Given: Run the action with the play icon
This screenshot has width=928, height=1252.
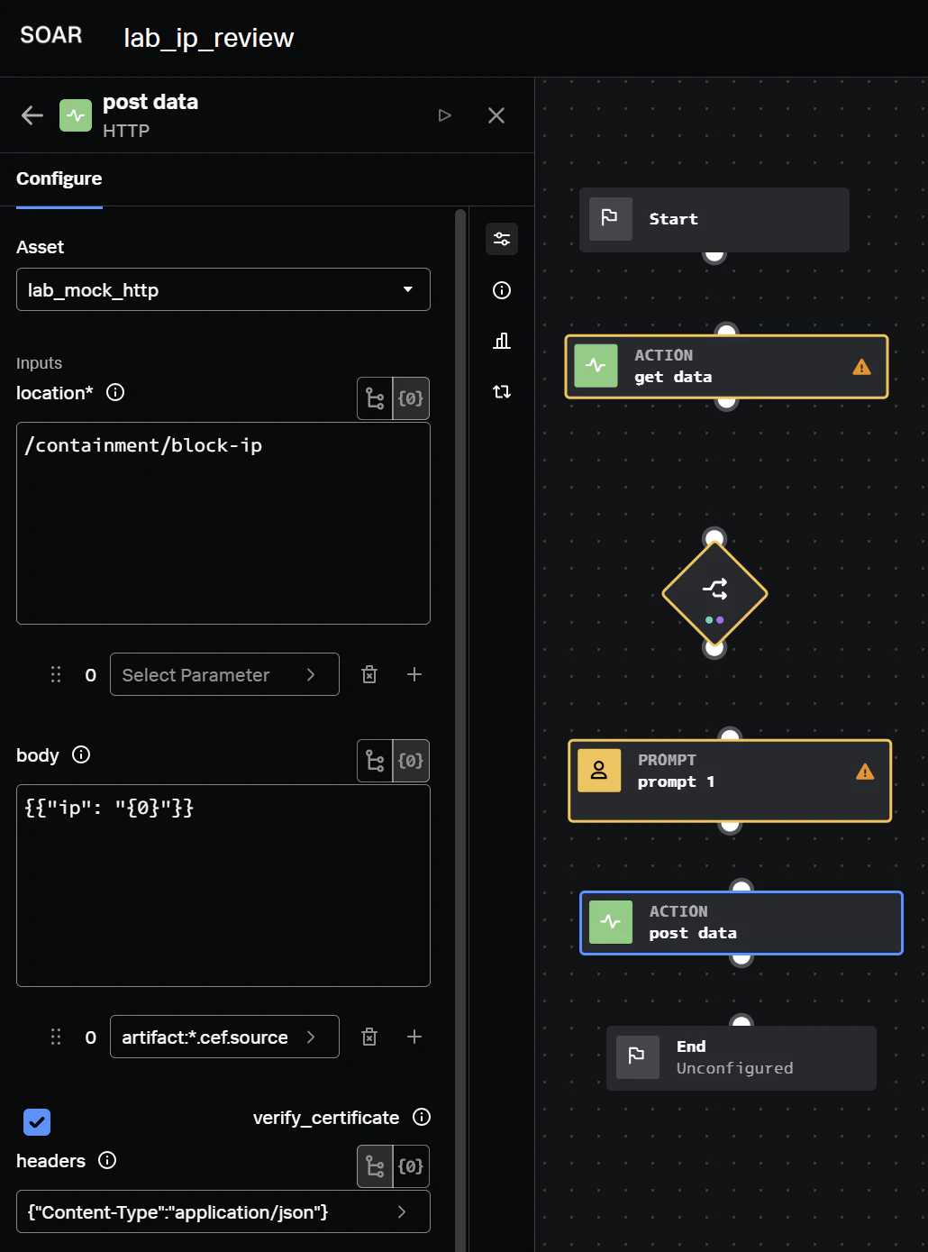Looking at the screenshot, I should [444, 115].
